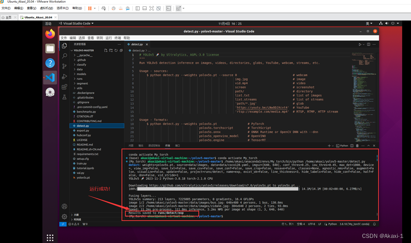The image size is (411, 243).
Task: Close the terminal panel
Action: [374, 146]
